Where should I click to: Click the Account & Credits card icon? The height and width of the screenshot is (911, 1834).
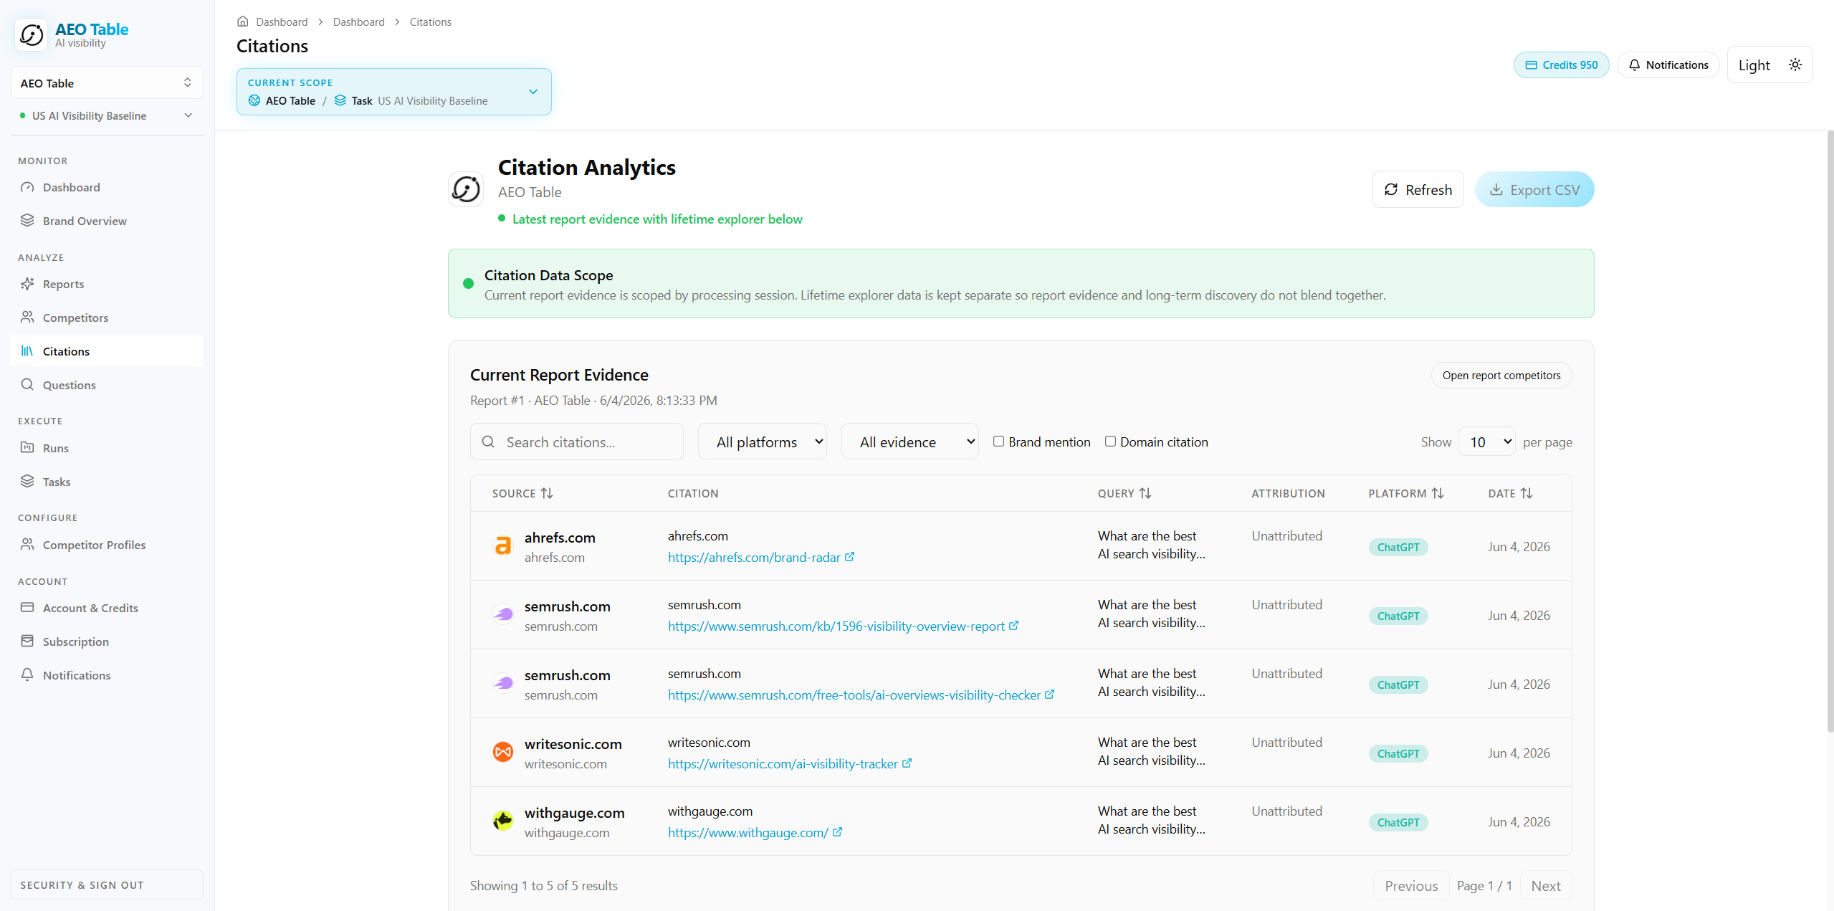click(27, 607)
